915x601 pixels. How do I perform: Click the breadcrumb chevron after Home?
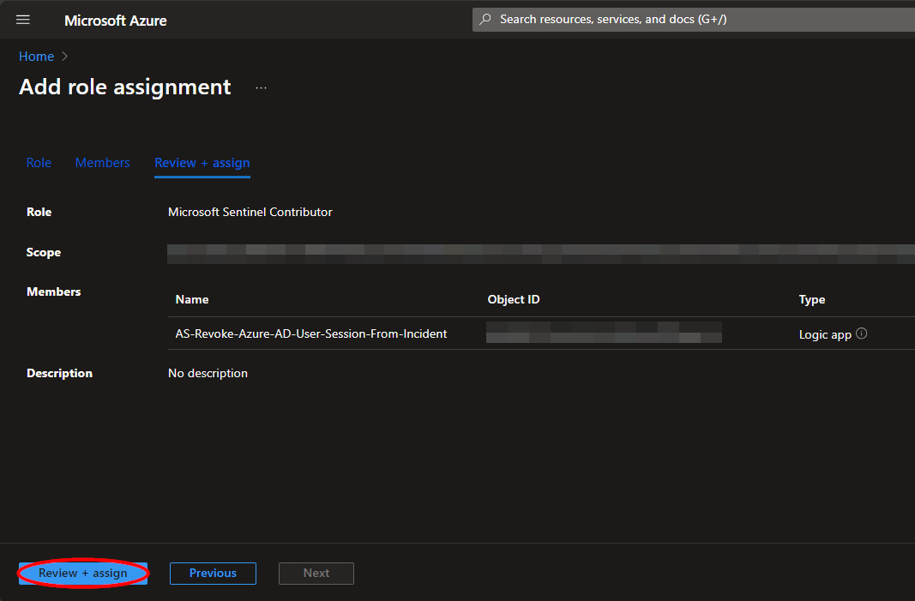pos(65,57)
